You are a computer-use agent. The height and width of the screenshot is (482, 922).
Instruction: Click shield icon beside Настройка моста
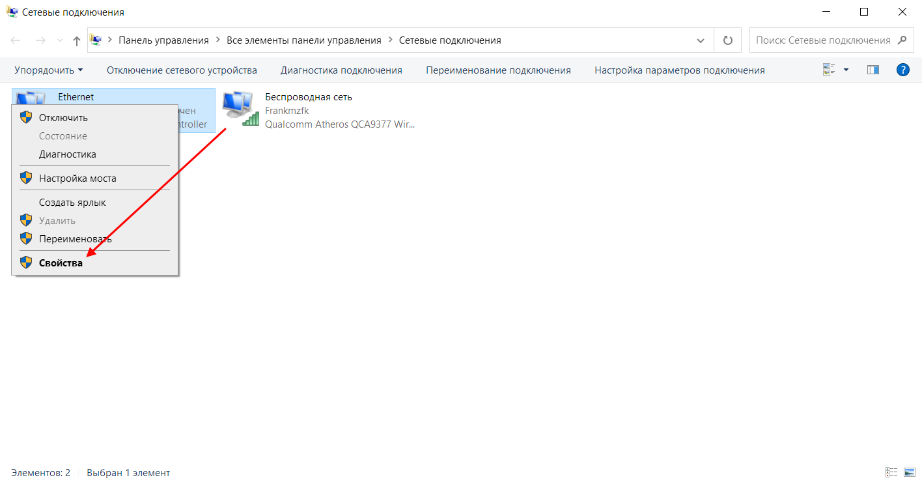coord(26,178)
